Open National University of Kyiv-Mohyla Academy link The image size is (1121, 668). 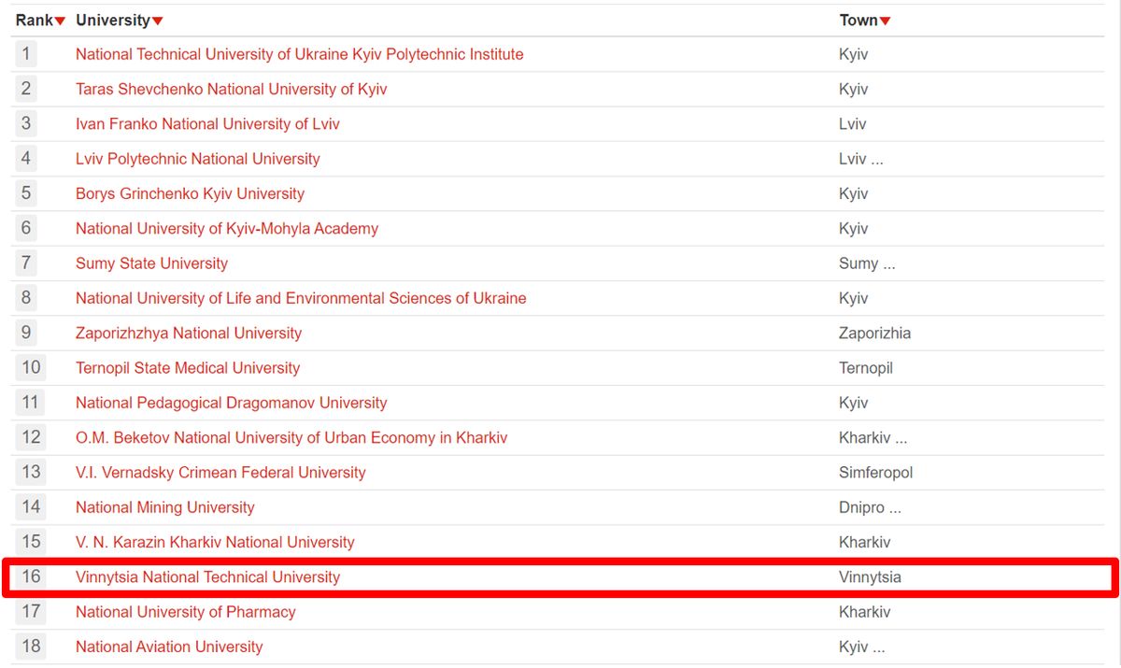(x=227, y=229)
